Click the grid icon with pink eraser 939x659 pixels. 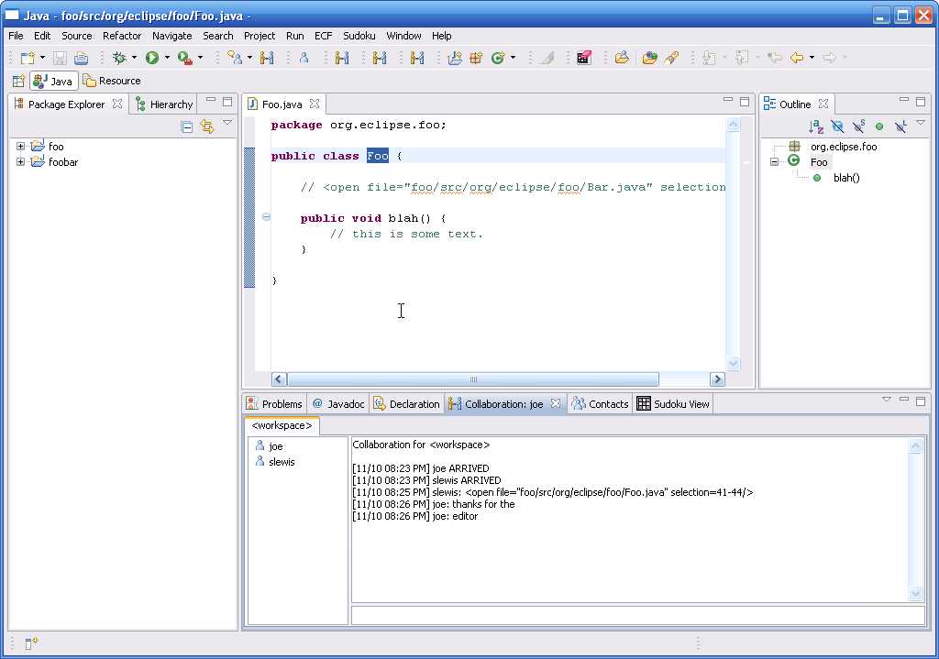(584, 58)
